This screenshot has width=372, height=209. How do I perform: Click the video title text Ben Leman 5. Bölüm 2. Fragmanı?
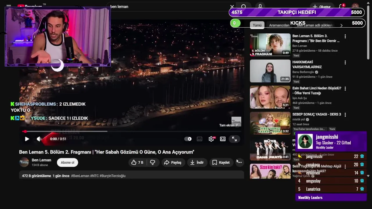coord(107,152)
